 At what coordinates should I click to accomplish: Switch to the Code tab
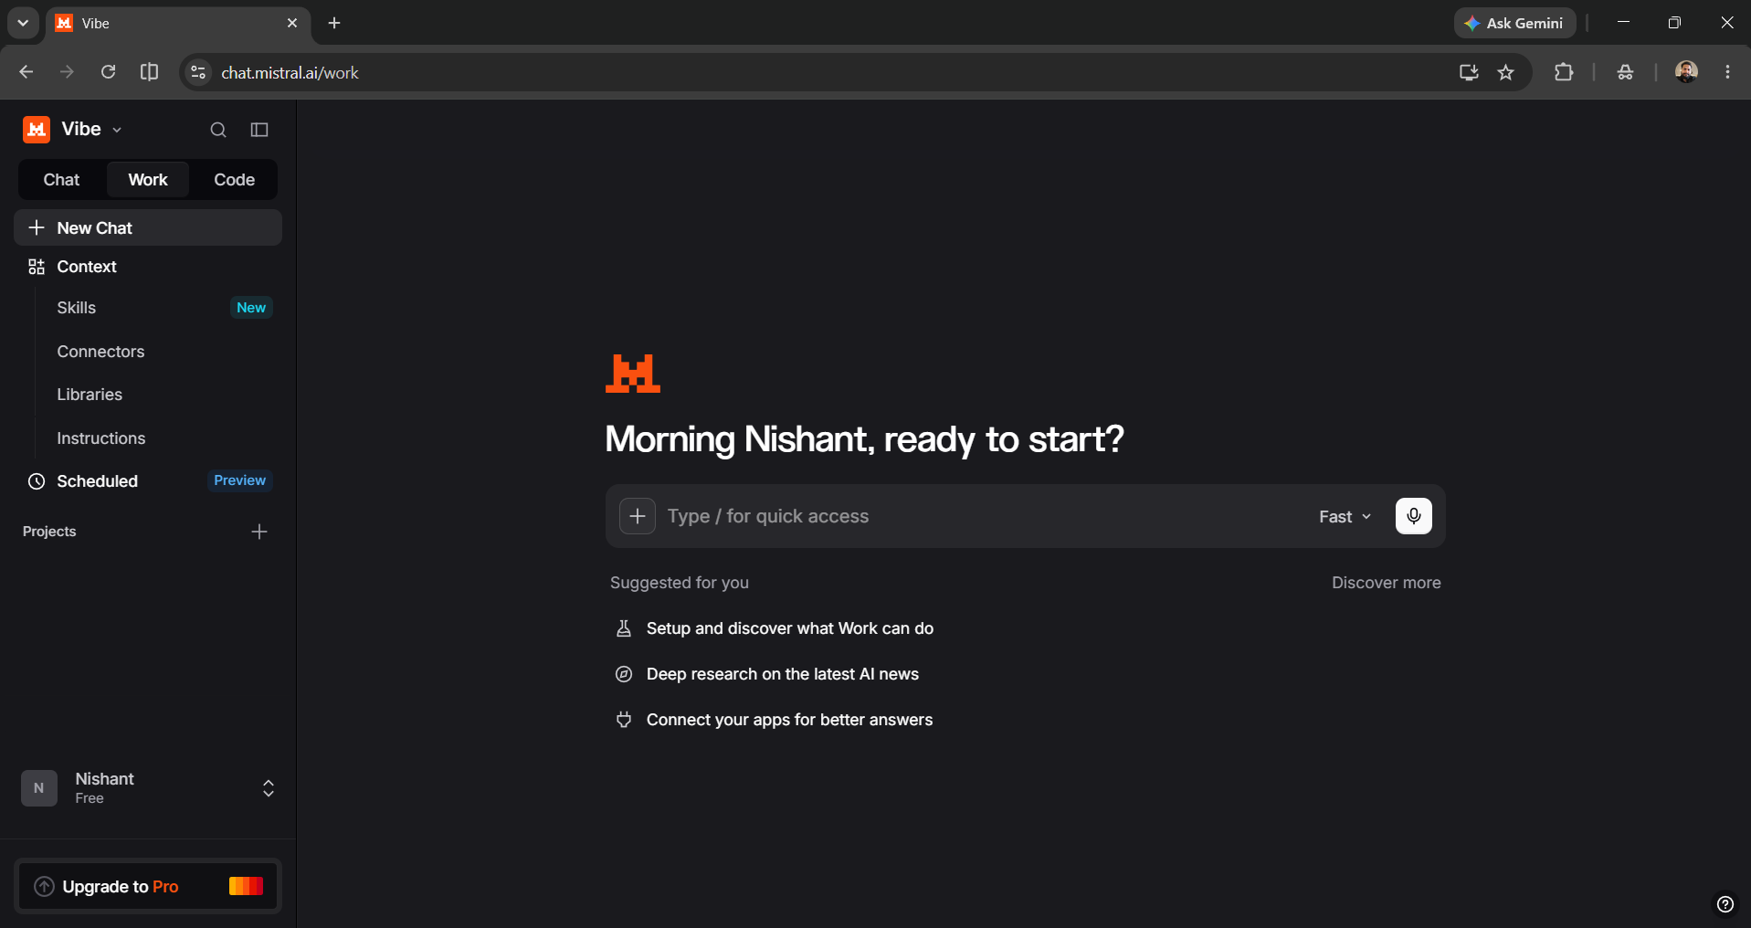[234, 180]
